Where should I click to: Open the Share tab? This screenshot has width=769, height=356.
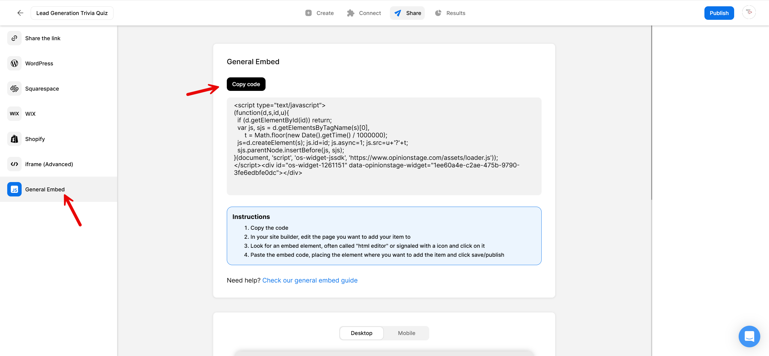[407, 13]
